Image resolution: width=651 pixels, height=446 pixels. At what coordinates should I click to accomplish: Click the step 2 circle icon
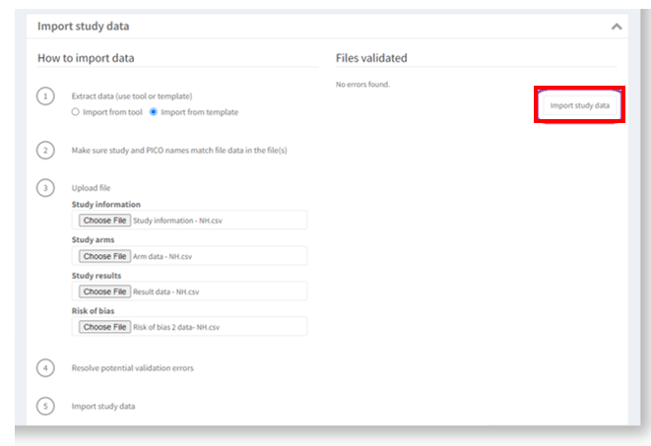[45, 150]
